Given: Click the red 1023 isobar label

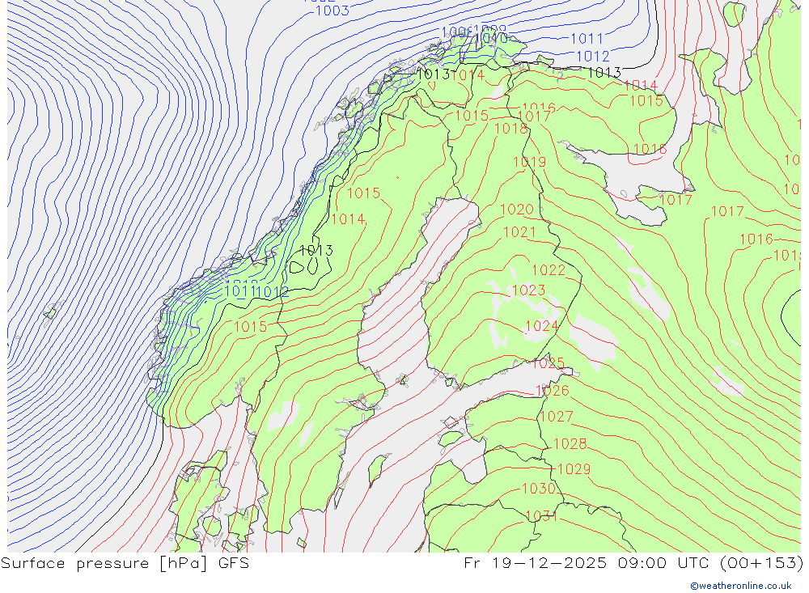Looking at the screenshot, I should [529, 290].
